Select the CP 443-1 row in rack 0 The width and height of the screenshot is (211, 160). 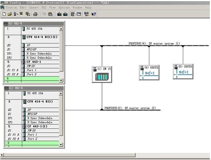(32, 62)
